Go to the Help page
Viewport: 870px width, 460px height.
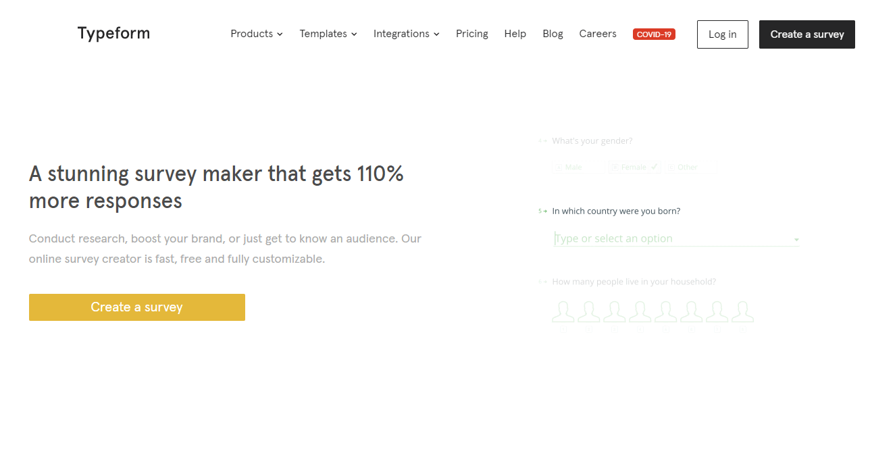coord(515,34)
